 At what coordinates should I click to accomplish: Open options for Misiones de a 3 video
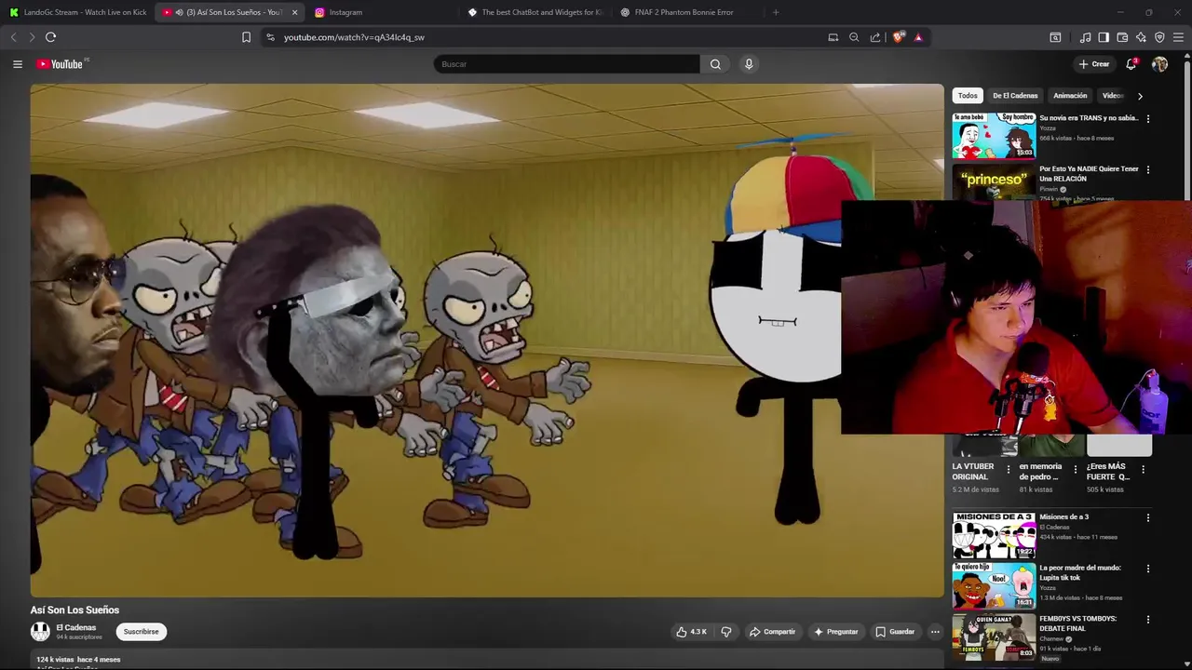(x=1147, y=518)
